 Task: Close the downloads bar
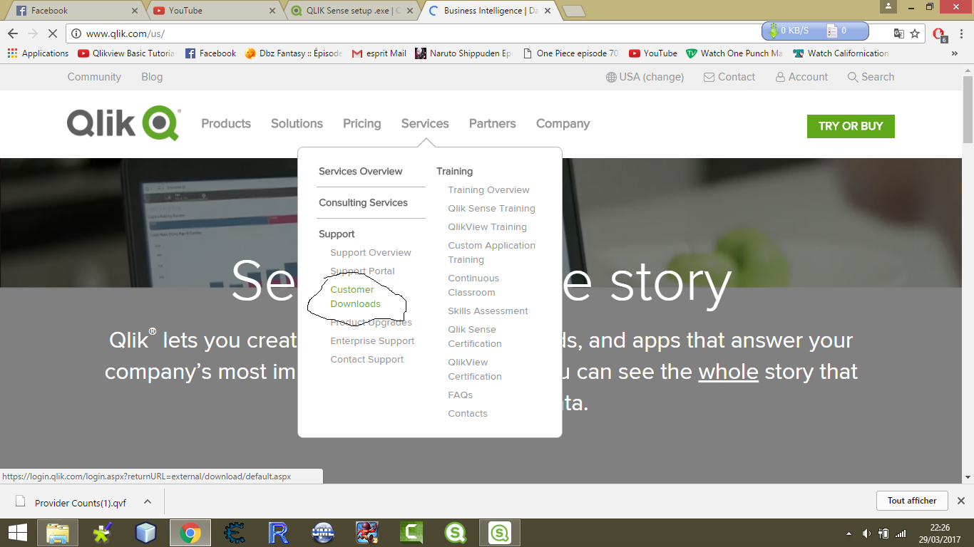pos(960,501)
